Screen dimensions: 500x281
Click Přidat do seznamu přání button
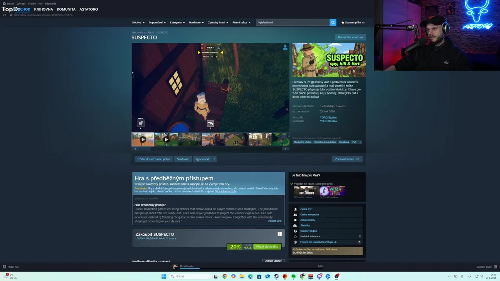(154, 159)
